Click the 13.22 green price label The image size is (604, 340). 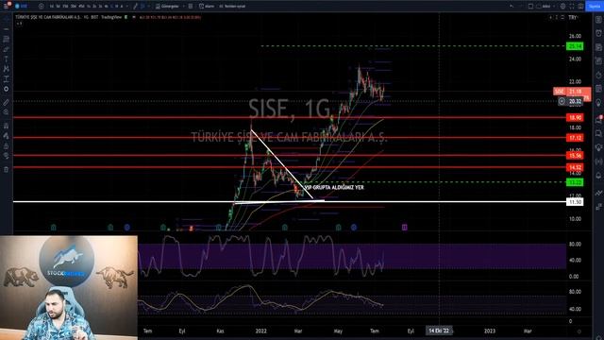click(x=575, y=182)
